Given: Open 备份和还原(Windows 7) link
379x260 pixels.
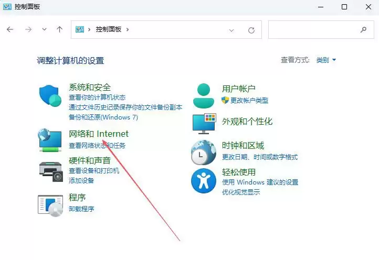Looking at the screenshot, I should coord(103,117).
